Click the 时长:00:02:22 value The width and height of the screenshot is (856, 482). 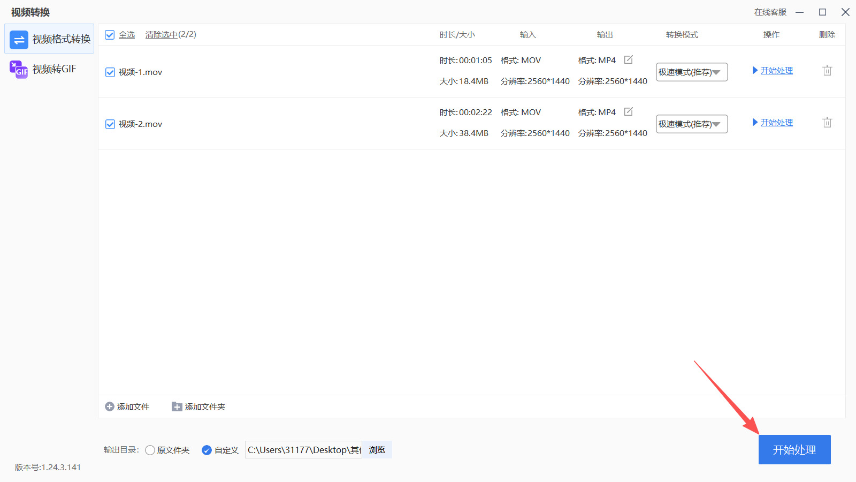(466, 112)
